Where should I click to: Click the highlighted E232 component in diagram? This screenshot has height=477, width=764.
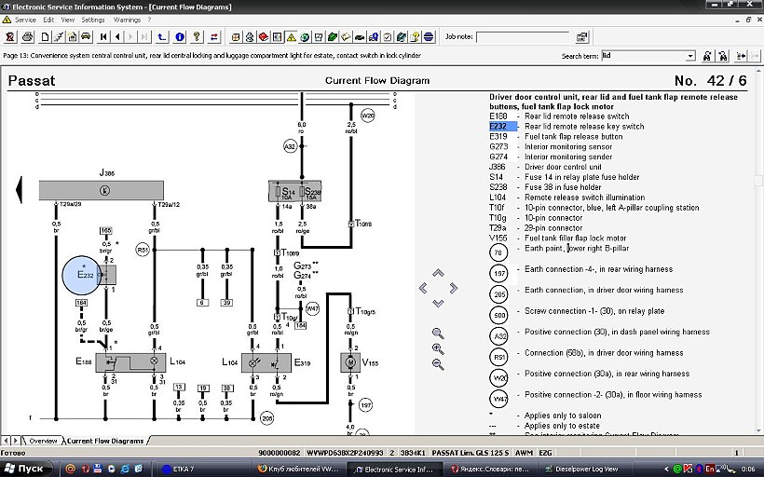[x=82, y=275]
